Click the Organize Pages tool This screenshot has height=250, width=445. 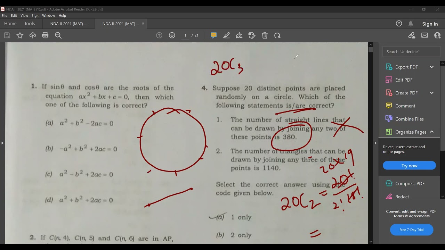coord(410,132)
